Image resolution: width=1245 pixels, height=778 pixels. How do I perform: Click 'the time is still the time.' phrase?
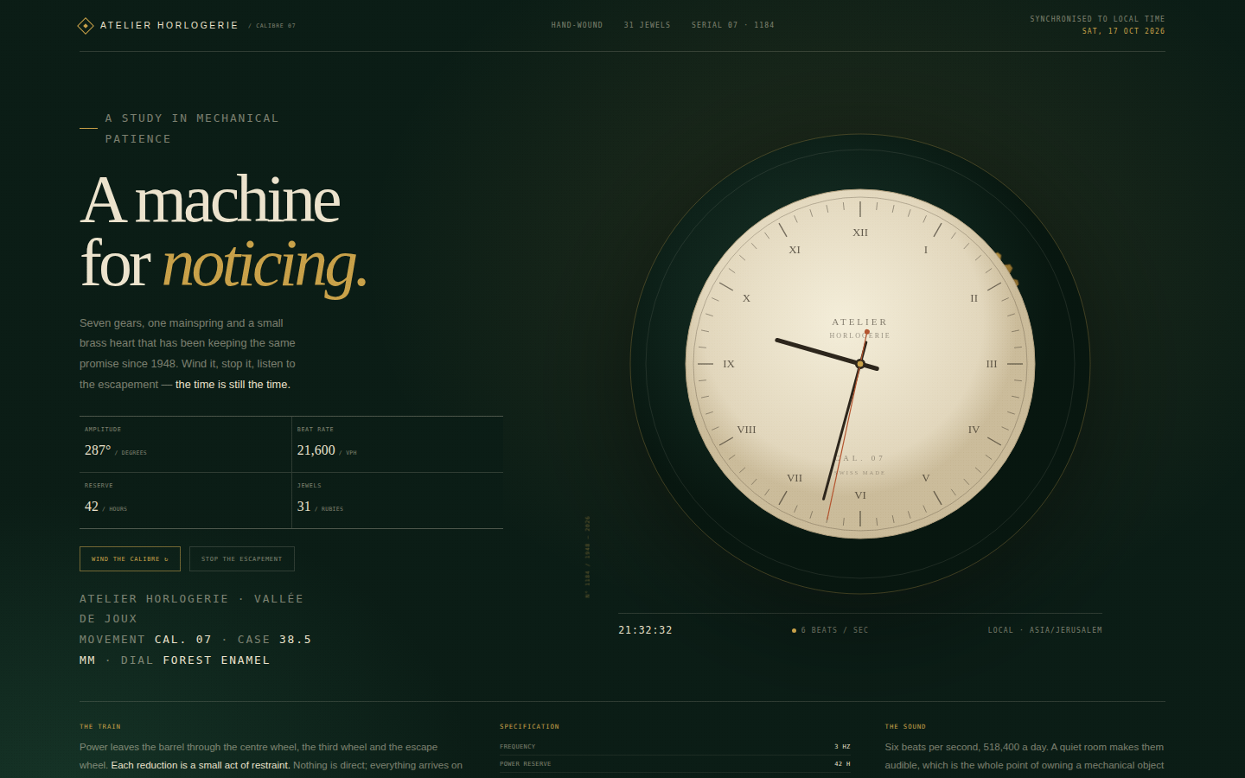tap(233, 385)
